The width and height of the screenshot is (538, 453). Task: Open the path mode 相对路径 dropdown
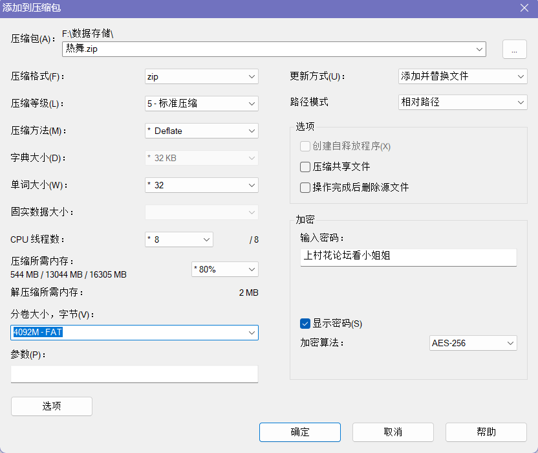point(462,102)
